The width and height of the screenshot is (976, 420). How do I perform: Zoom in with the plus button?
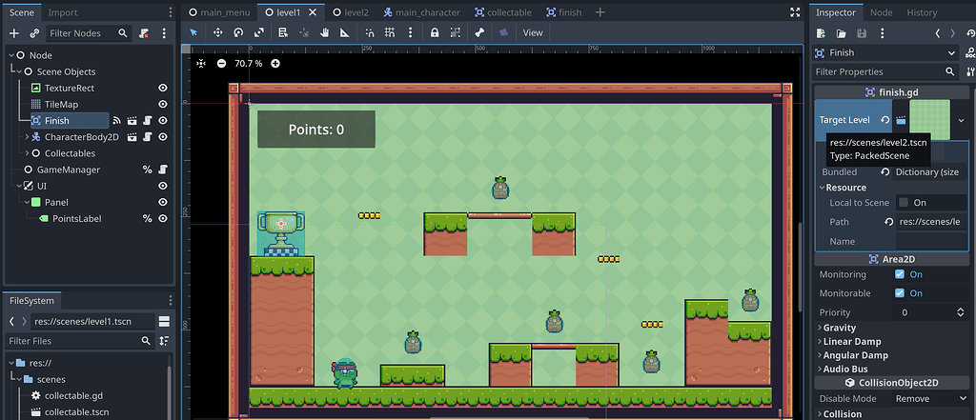(x=275, y=64)
